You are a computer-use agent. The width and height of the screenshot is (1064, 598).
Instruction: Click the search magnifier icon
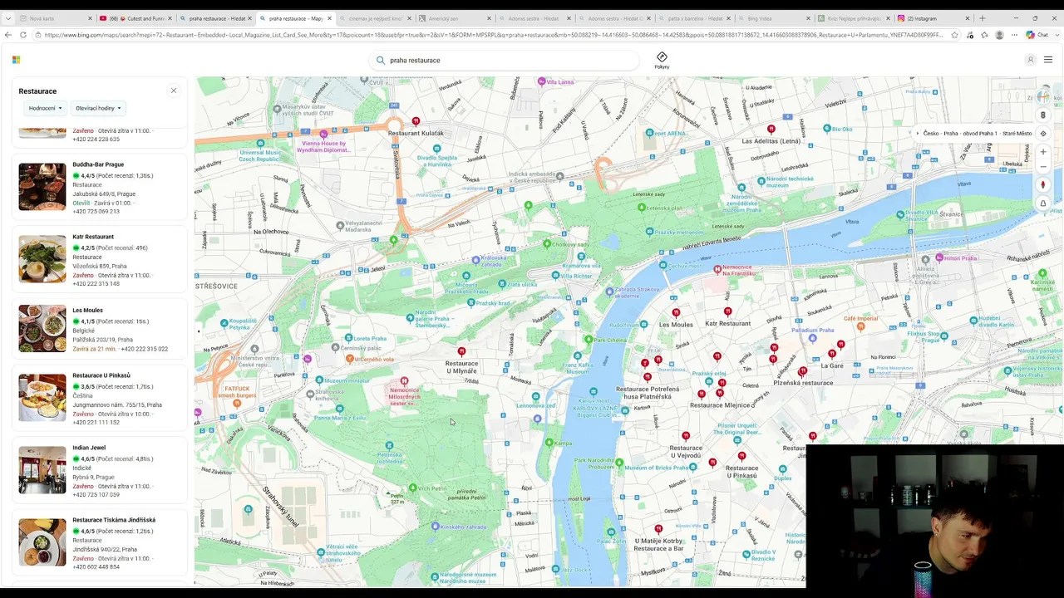coord(381,60)
